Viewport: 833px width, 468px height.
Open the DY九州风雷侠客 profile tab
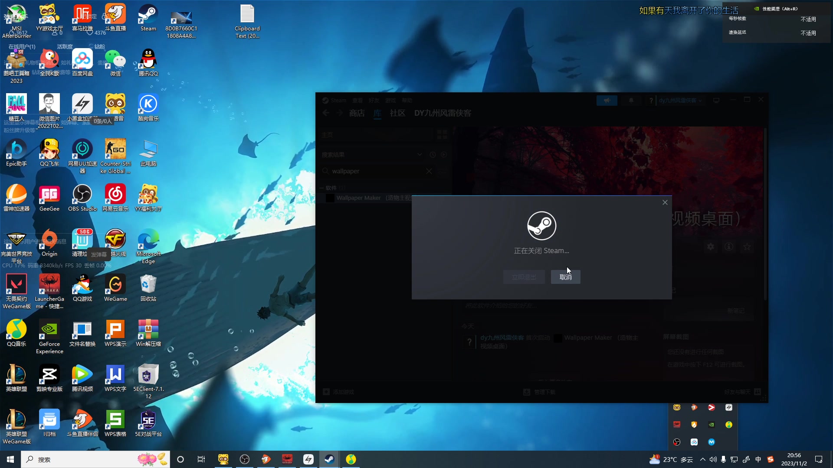click(x=443, y=113)
